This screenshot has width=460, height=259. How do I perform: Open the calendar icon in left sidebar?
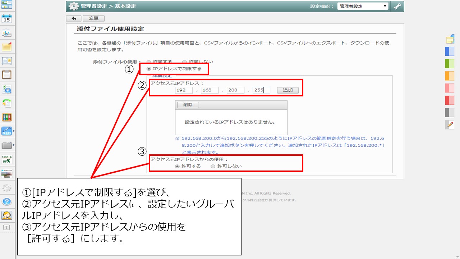click(7, 19)
